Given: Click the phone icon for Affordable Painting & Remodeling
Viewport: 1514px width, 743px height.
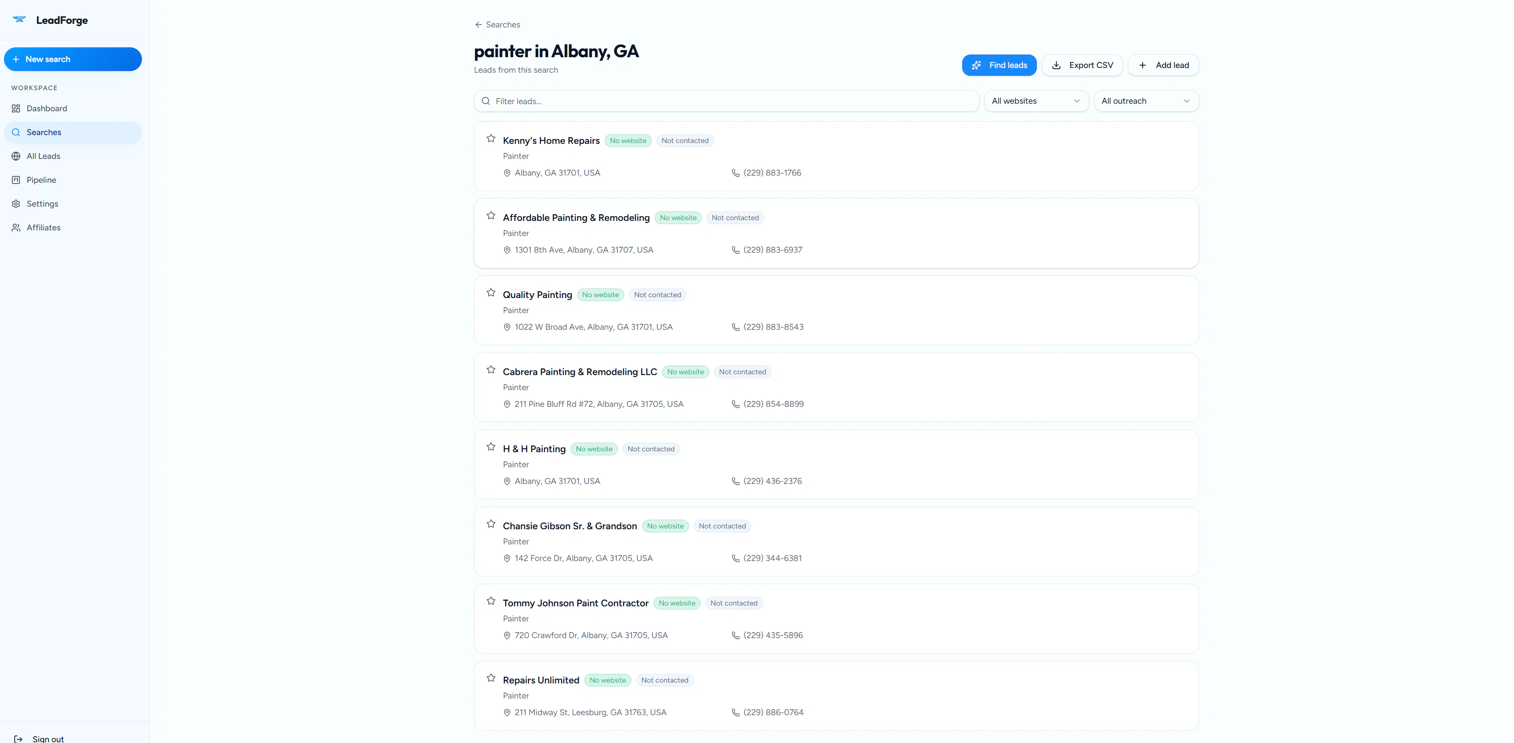Looking at the screenshot, I should 735,250.
